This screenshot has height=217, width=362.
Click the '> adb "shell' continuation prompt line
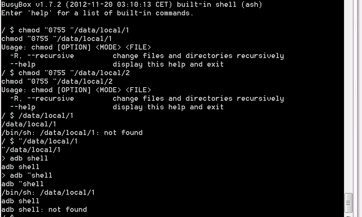point(27,175)
